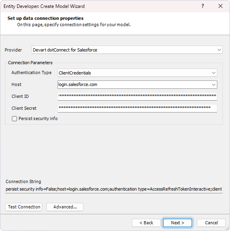
Task: Close the wizard with the X icon
Action: [220, 6]
